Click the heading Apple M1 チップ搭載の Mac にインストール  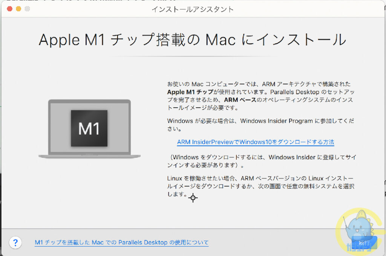click(193, 40)
